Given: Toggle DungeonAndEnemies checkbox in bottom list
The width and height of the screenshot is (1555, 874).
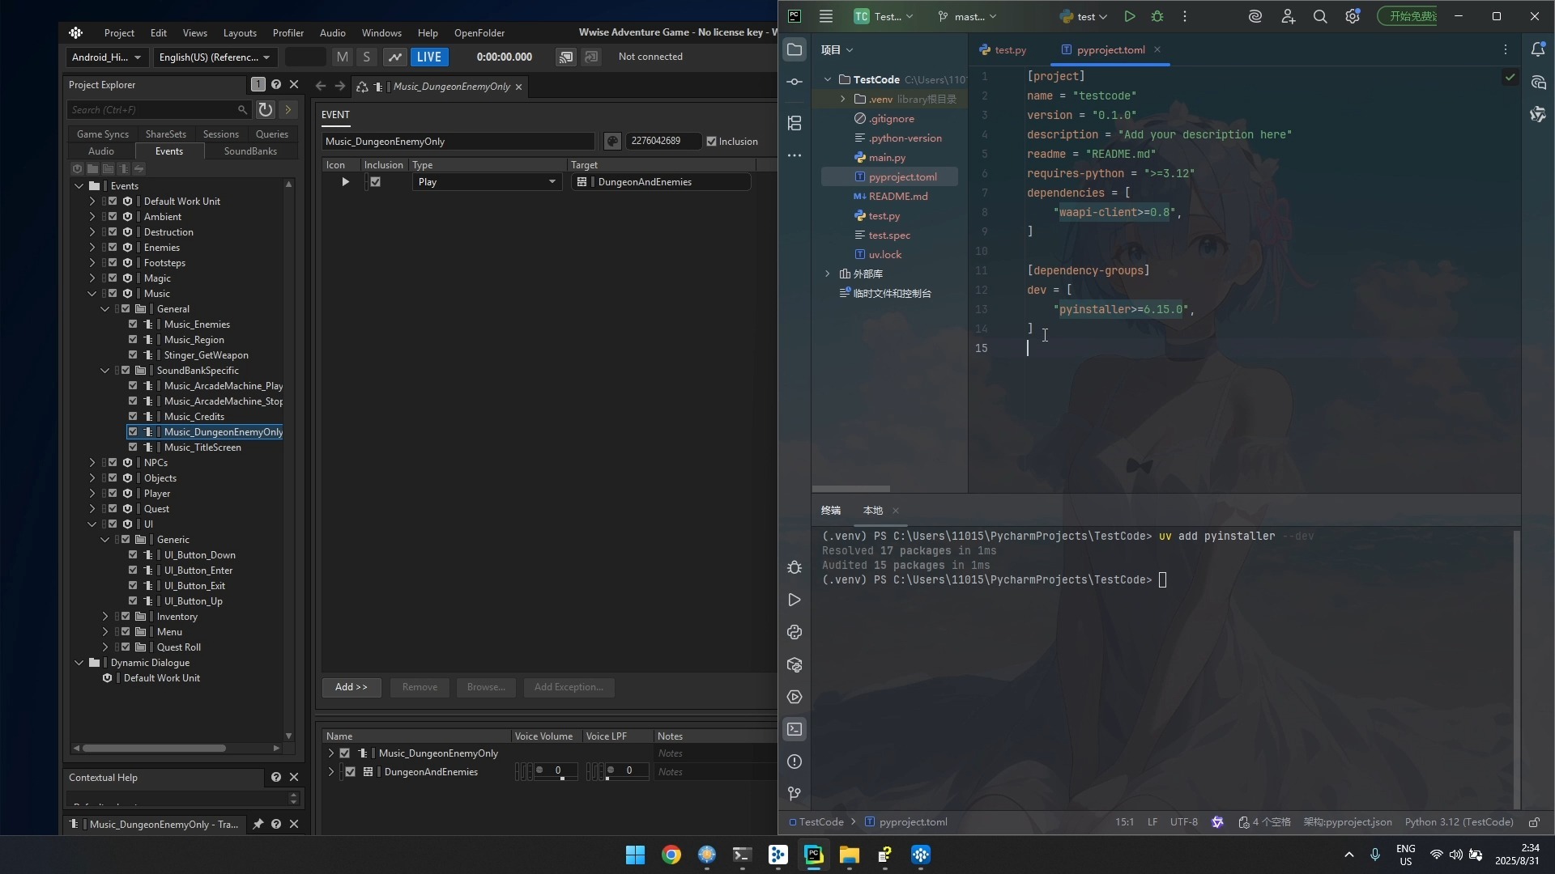Looking at the screenshot, I should [350, 772].
